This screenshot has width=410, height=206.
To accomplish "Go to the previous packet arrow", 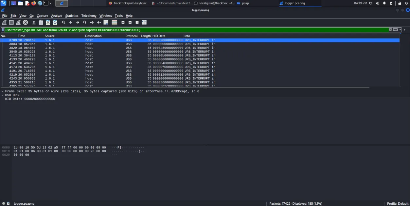I will coord(71,23).
